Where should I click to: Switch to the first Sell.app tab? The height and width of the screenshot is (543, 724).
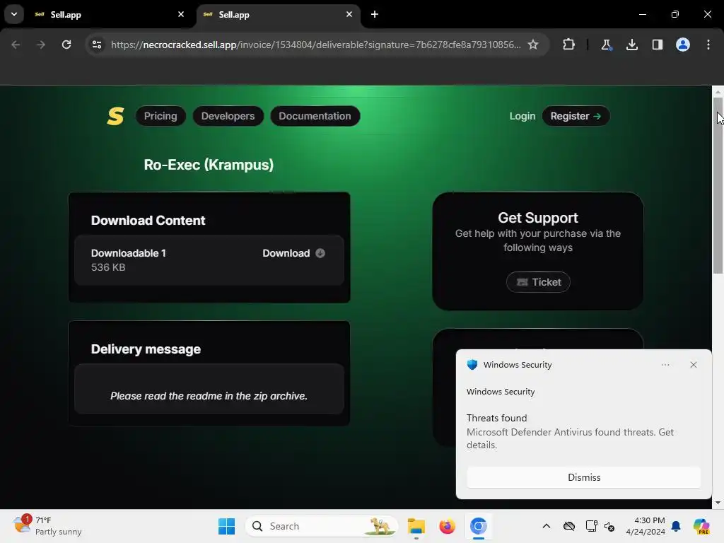point(109,15)
